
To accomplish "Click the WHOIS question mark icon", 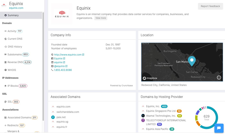I will (6, 70).
